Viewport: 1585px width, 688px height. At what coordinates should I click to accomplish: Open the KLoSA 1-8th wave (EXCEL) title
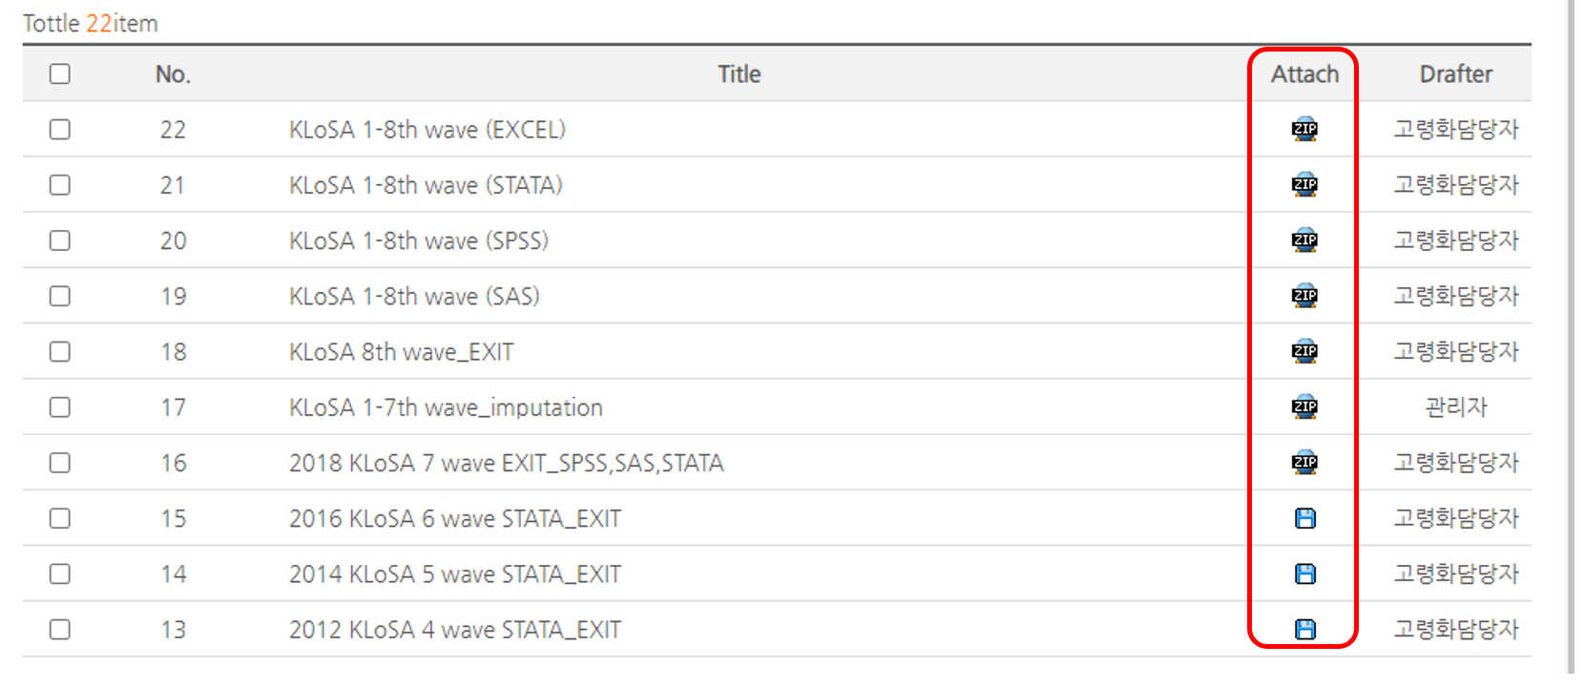click(x=428, y=130)
